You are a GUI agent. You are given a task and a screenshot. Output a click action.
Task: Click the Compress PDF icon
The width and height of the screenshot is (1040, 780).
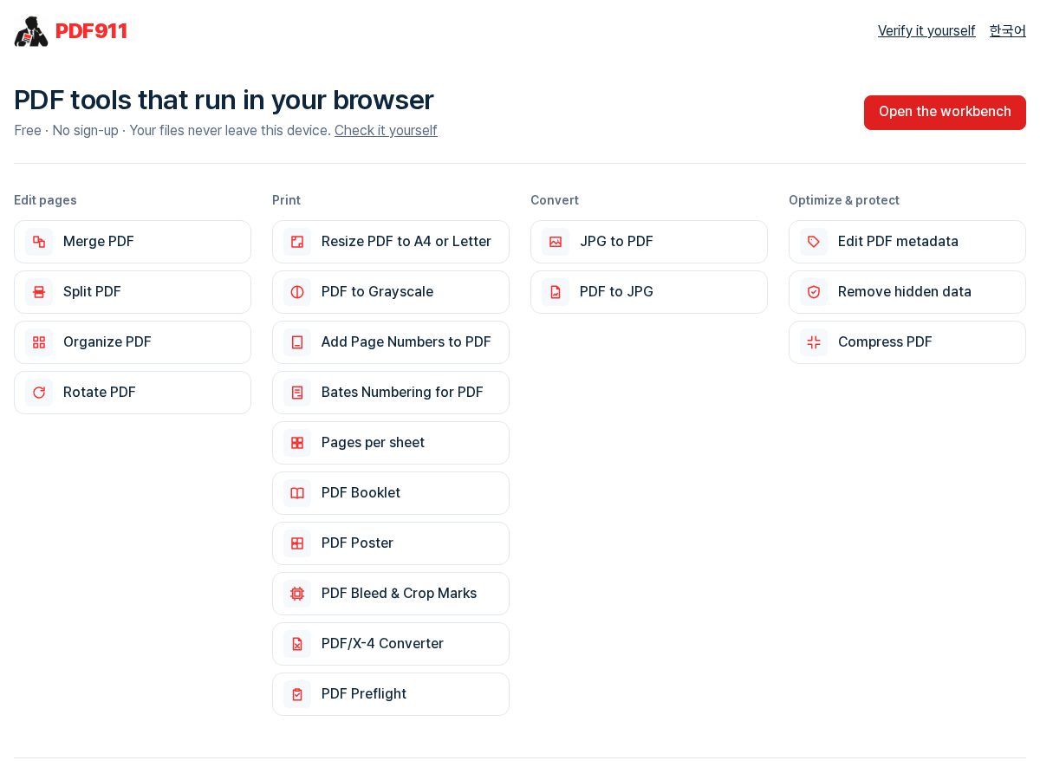click(814, 342)
